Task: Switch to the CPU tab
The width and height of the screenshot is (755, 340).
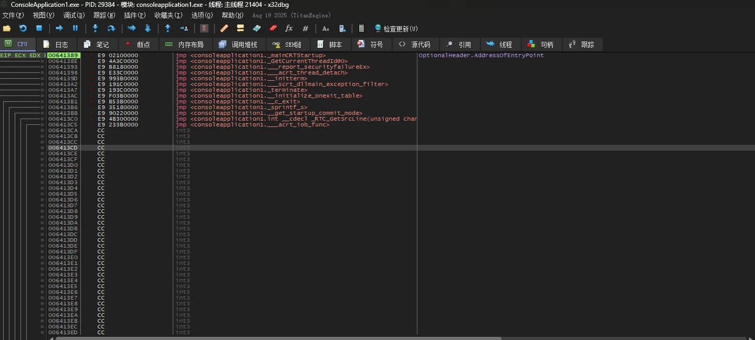Action: click(17, 44)
